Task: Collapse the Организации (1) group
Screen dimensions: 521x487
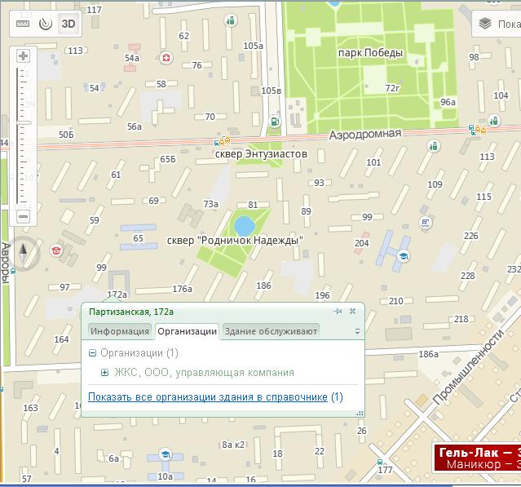Action: point(92,353)
